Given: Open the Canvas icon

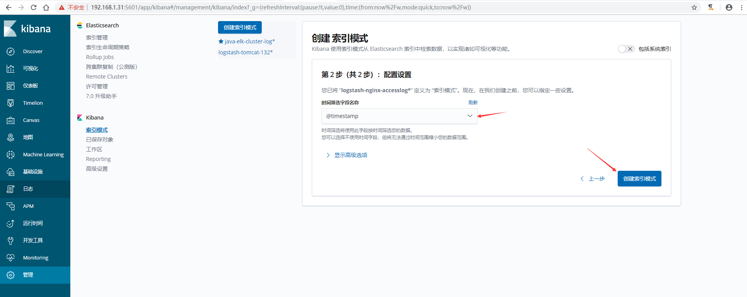Looking at the screenshot, I should coord(11,120).
